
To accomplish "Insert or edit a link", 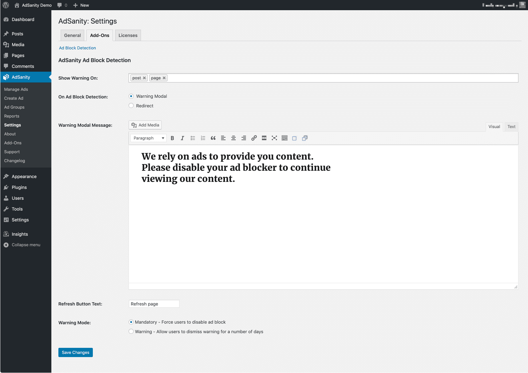I will [254, 138].
